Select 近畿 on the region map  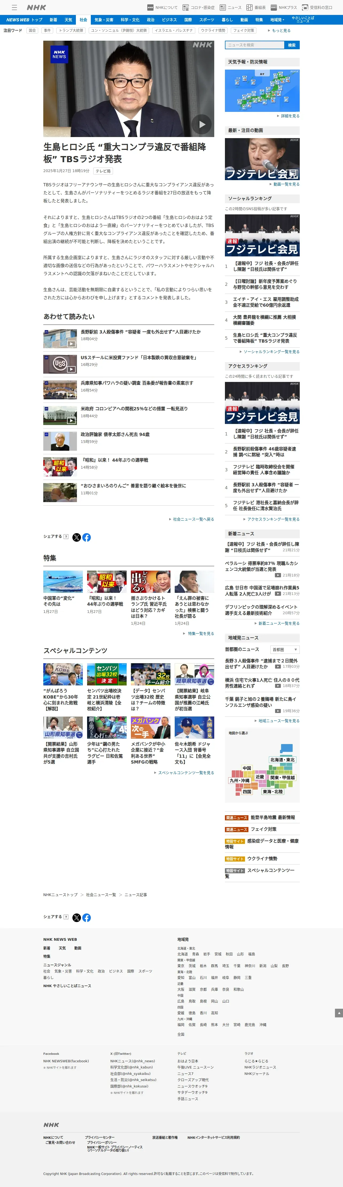click(x=260, y=777)
